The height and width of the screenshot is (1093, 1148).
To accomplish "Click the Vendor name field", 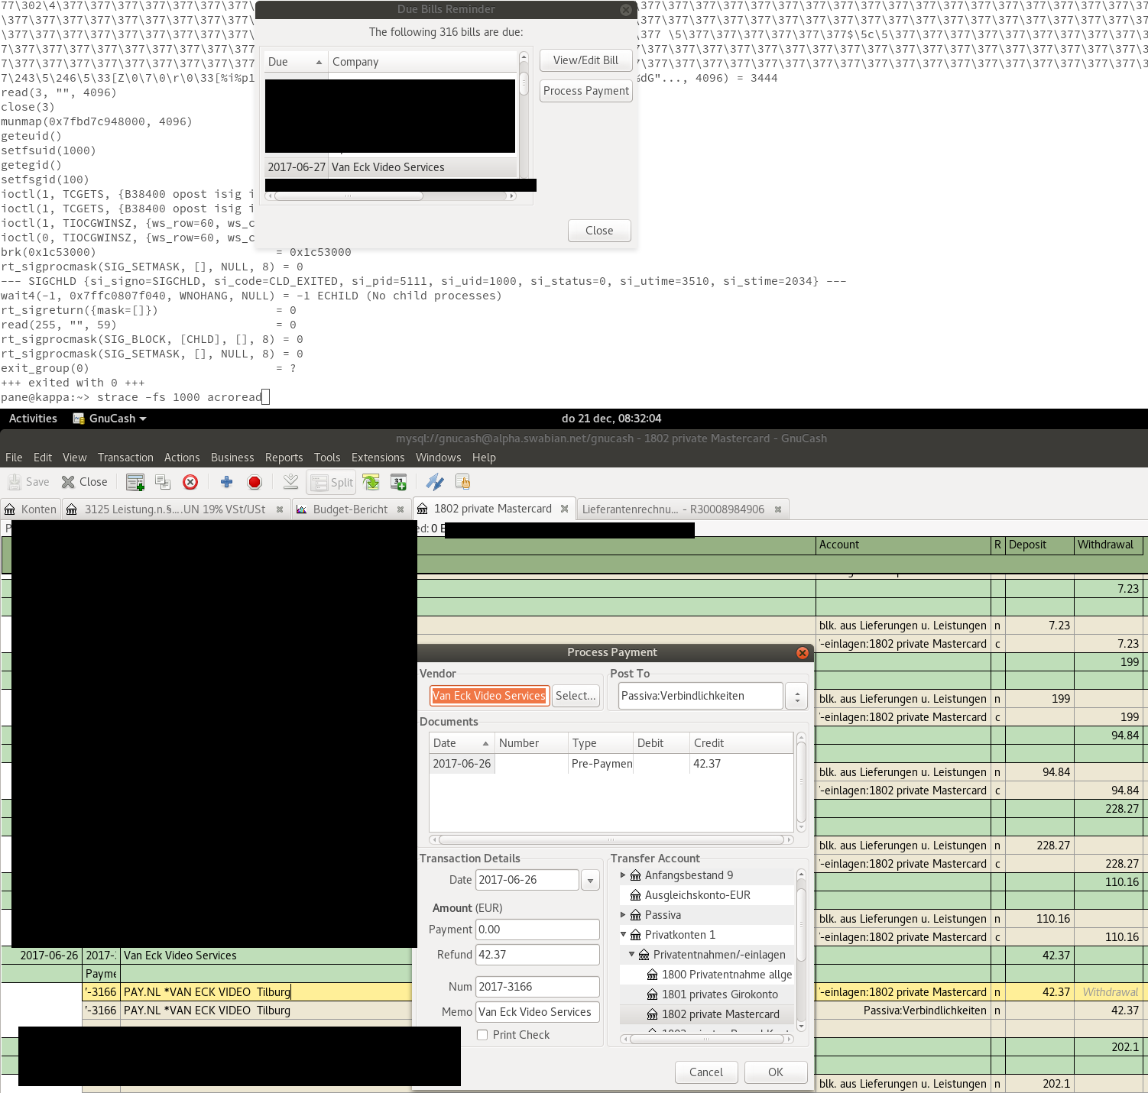I will tap(489, 696).
